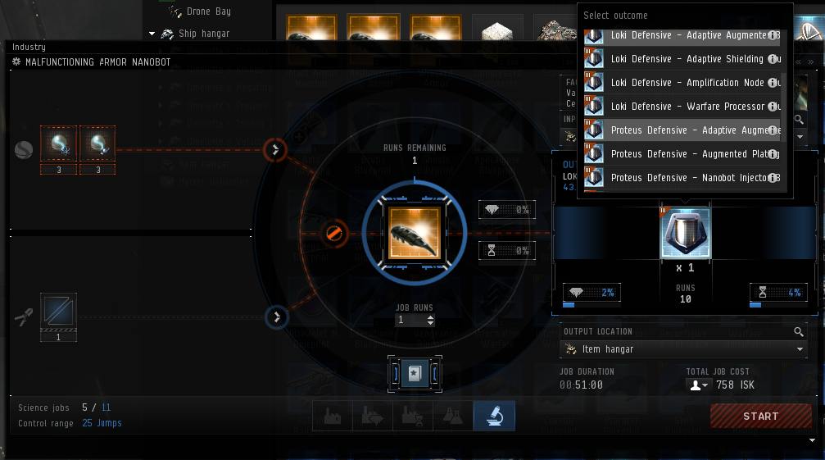Viewport: 825px width, 460px height.
Task: Click the blueprint material efficiency 0% bar
Action: pos(507,209)
